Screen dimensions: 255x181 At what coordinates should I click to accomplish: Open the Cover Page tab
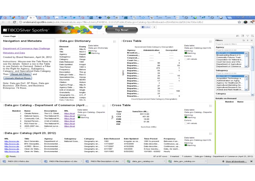[10, 36]
